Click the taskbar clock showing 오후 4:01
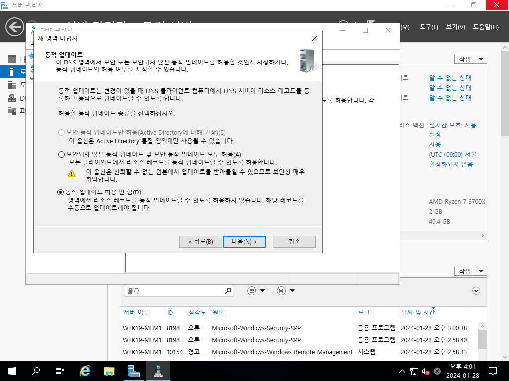Screen dimensions: 509x381 462,371
